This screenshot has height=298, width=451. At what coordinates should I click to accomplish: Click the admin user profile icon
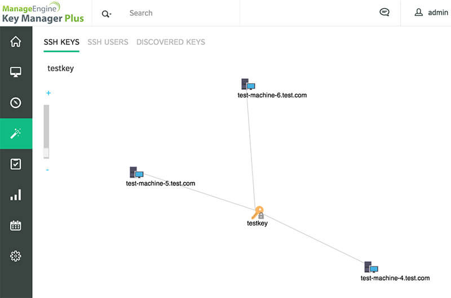[419, 12]
